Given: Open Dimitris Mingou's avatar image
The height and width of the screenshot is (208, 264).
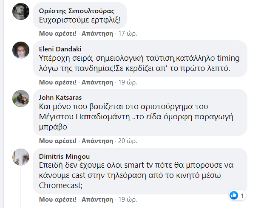Looking at the screenshot, I should click(x=21, y=157).
